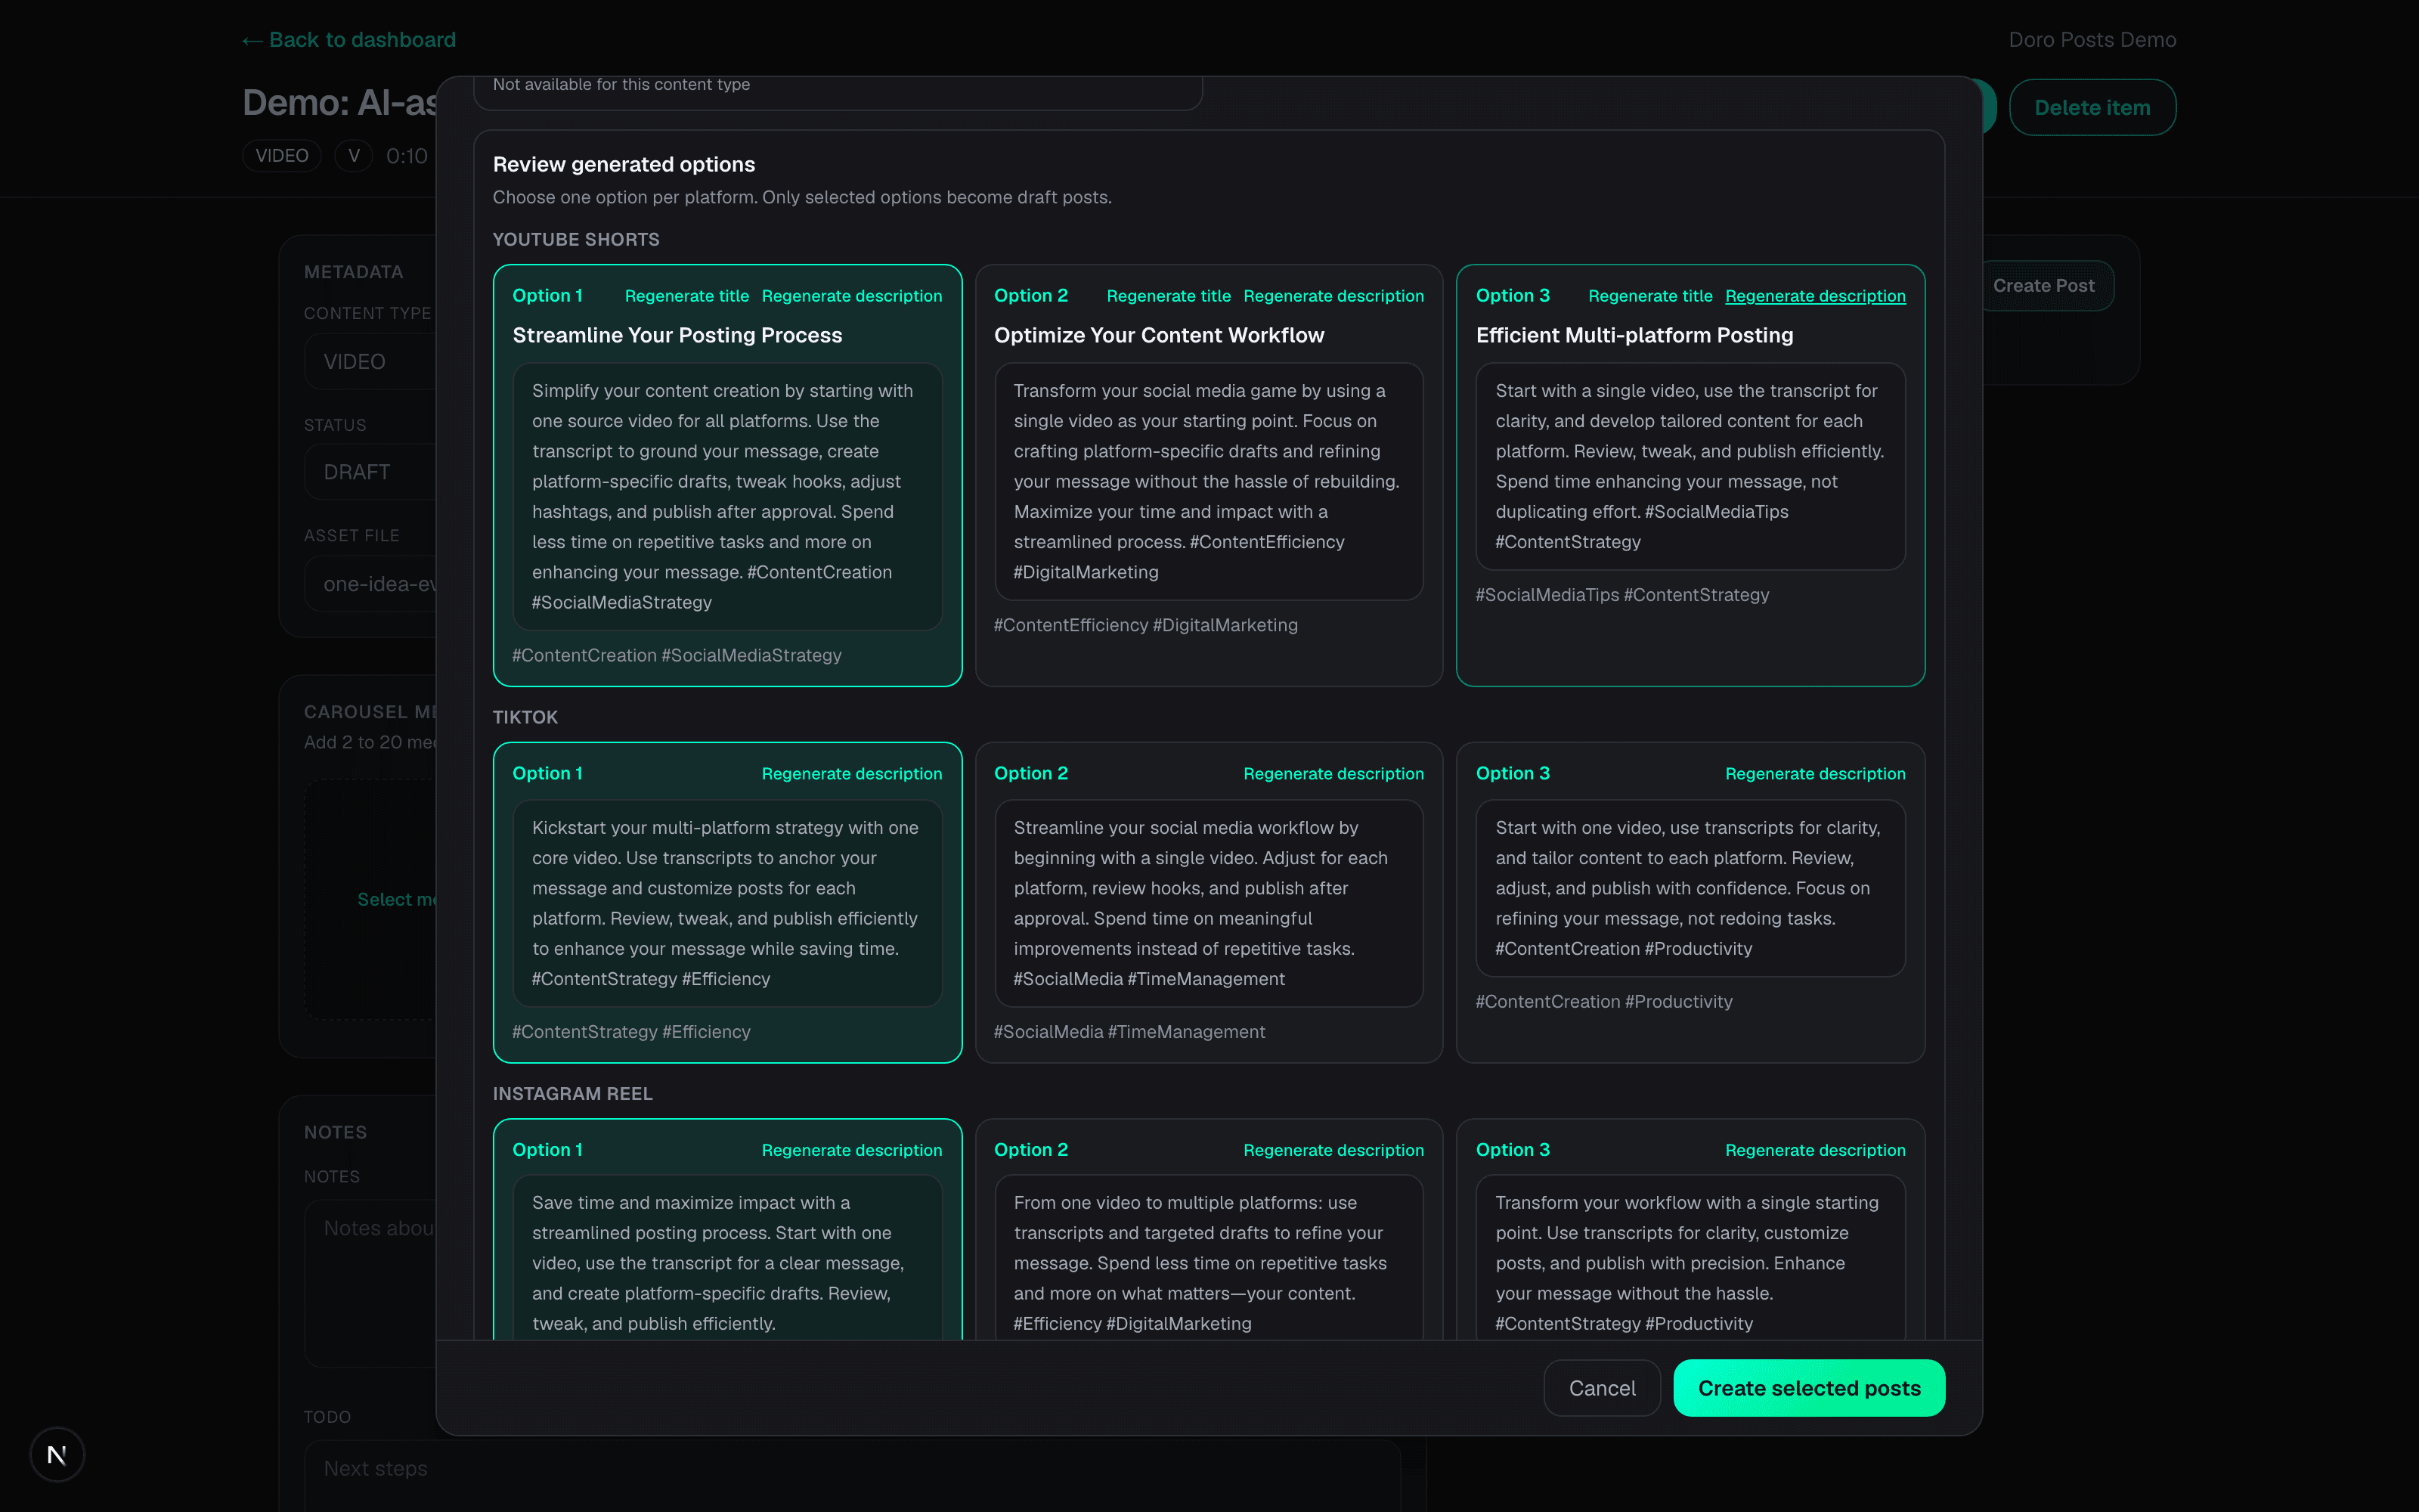This screenshot has height=1512, width=2419.
Task: Click 'Doro Posts Demo' text at top right
Action: pos(2092,40)
